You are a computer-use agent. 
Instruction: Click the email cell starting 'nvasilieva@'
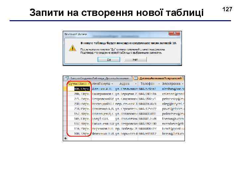173,124
